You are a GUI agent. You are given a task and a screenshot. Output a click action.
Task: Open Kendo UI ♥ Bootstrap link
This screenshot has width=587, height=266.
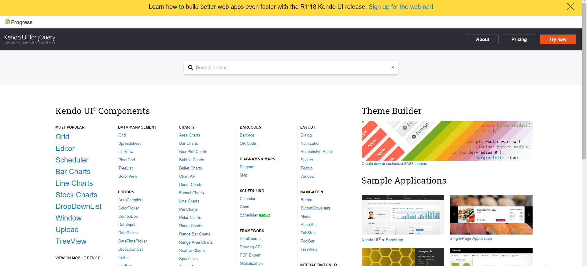[x=382, y=240]
